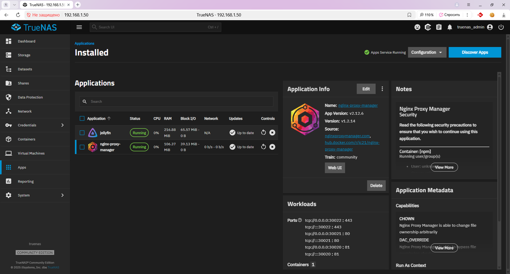The width and height of the screenshot is (510, 274).
Task: Open the nginxproxymanager.com source link
Action: point(348,136)
